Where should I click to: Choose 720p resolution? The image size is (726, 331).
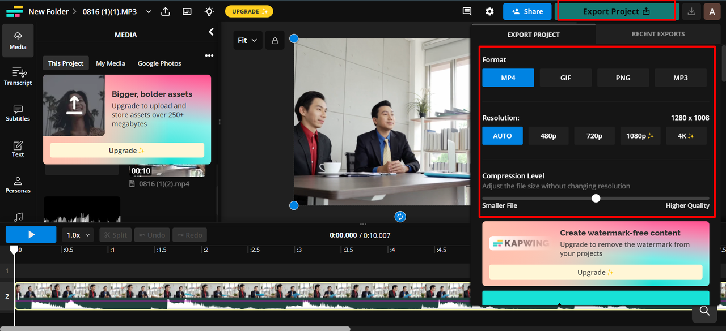coord(594,136)
